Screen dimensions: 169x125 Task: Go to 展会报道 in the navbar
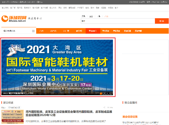coord(127,31)
